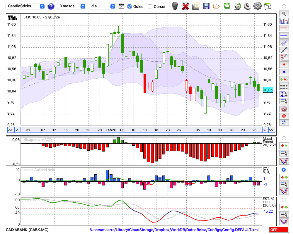Image resolution: width=293 pixels, height=234 pixels.
Task: Open the calendar icon showing 17
Action: click(x=267, y=6)
